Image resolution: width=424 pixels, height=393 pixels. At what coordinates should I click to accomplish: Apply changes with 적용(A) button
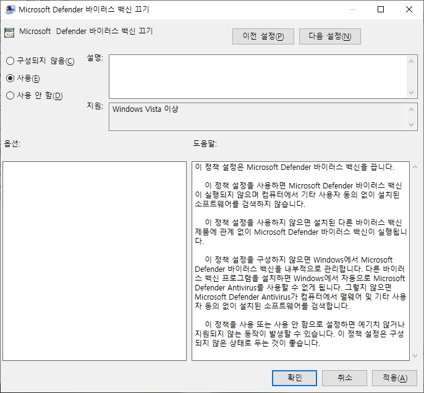click(394, 378)
